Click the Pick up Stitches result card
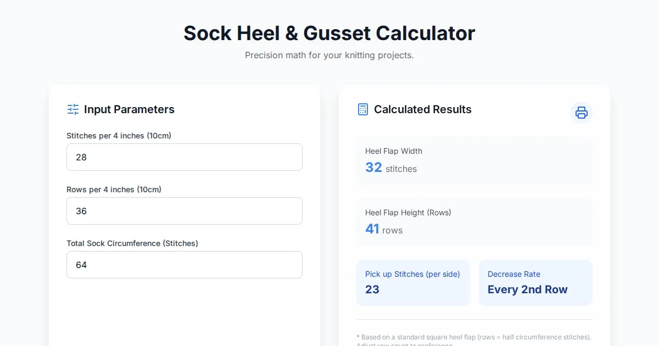 (x=413, y=282)
